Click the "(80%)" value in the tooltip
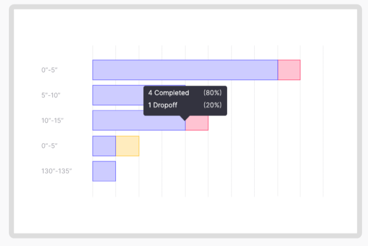 (x=212, y=93)
